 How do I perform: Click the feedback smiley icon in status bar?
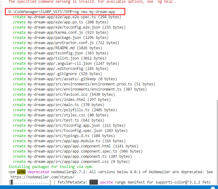(x=213, y=188)
